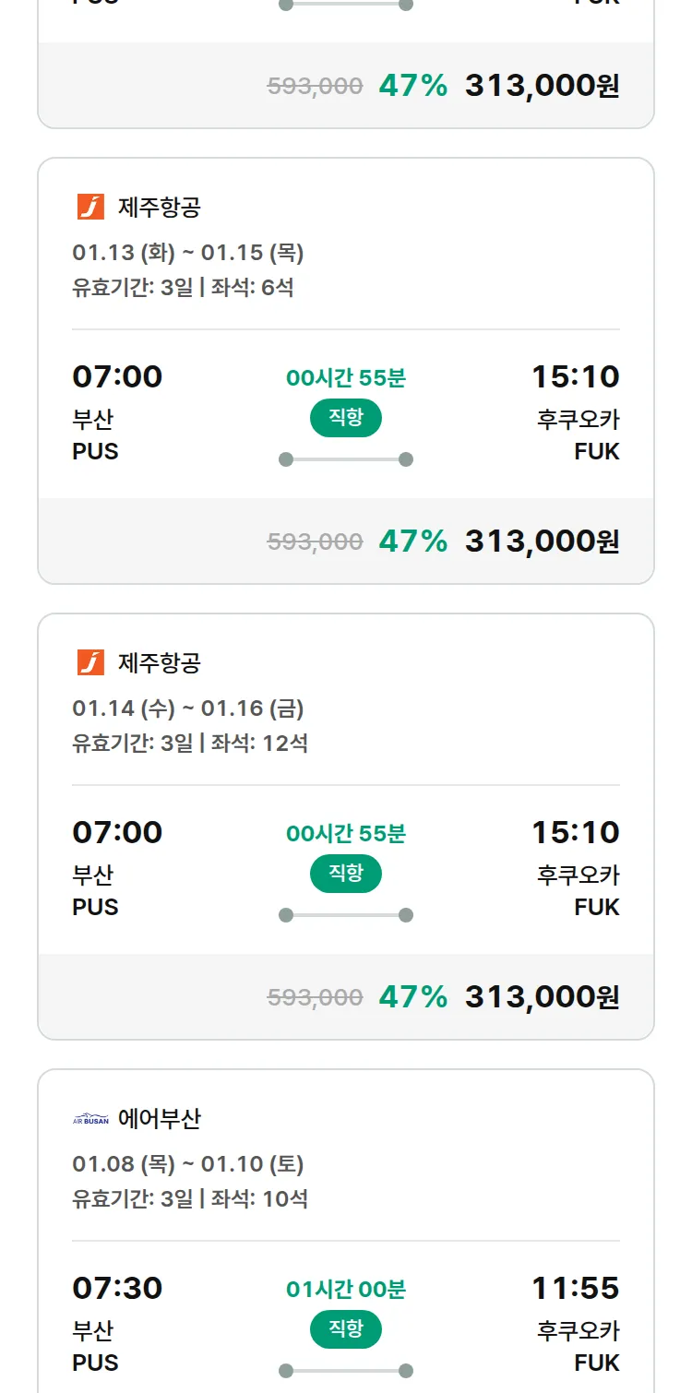Click the Jeju Air logo on the 01.13 flight
Viewport: 692px width, 1393px height.
(90, 207)
